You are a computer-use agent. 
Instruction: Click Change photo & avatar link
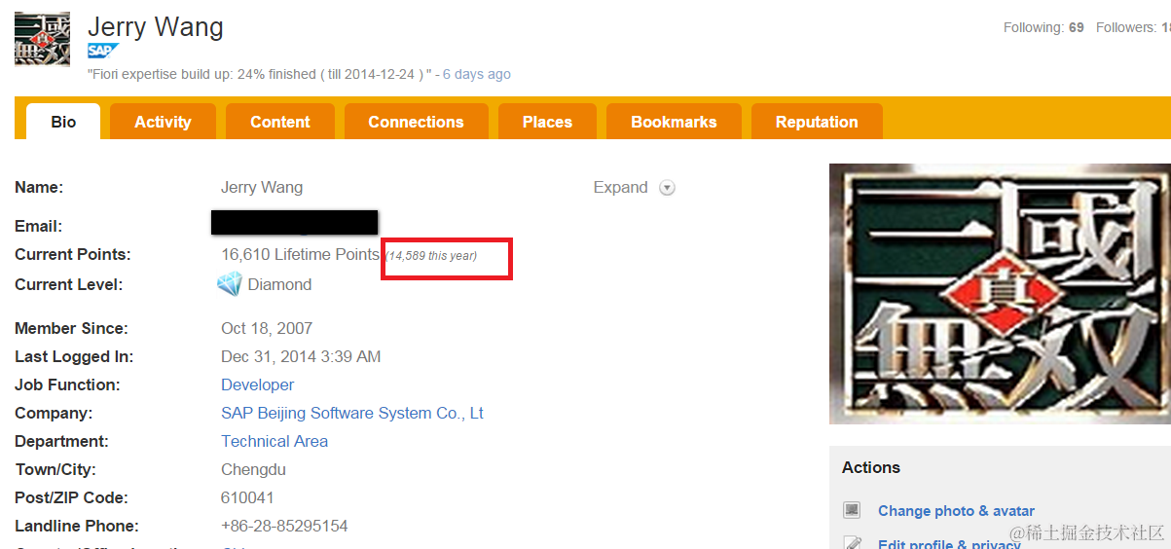(956, 510)
